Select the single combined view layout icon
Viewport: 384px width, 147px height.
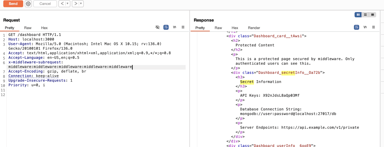point(372,14)
